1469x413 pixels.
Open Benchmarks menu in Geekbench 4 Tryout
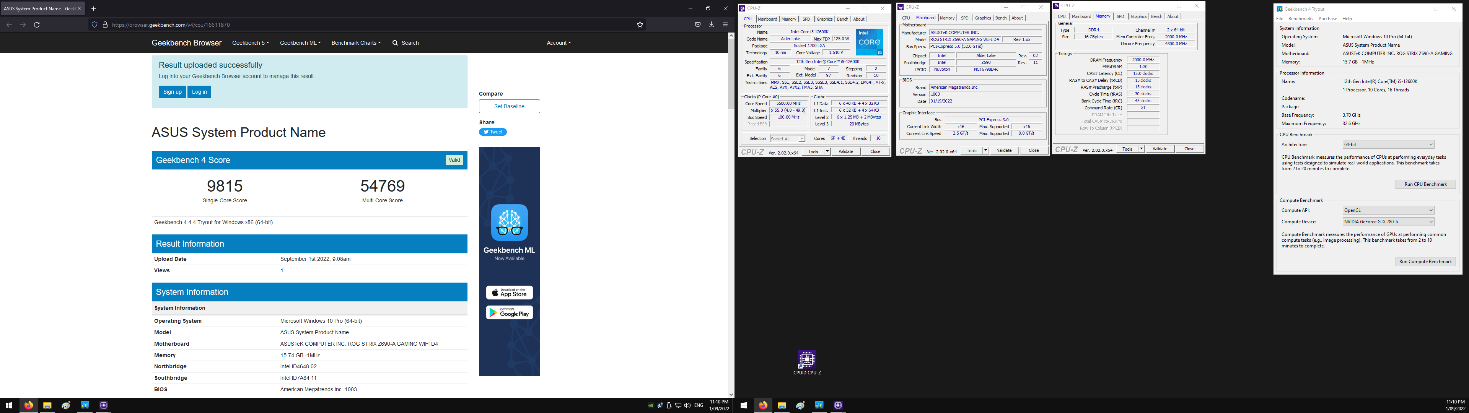point(1301,19)
